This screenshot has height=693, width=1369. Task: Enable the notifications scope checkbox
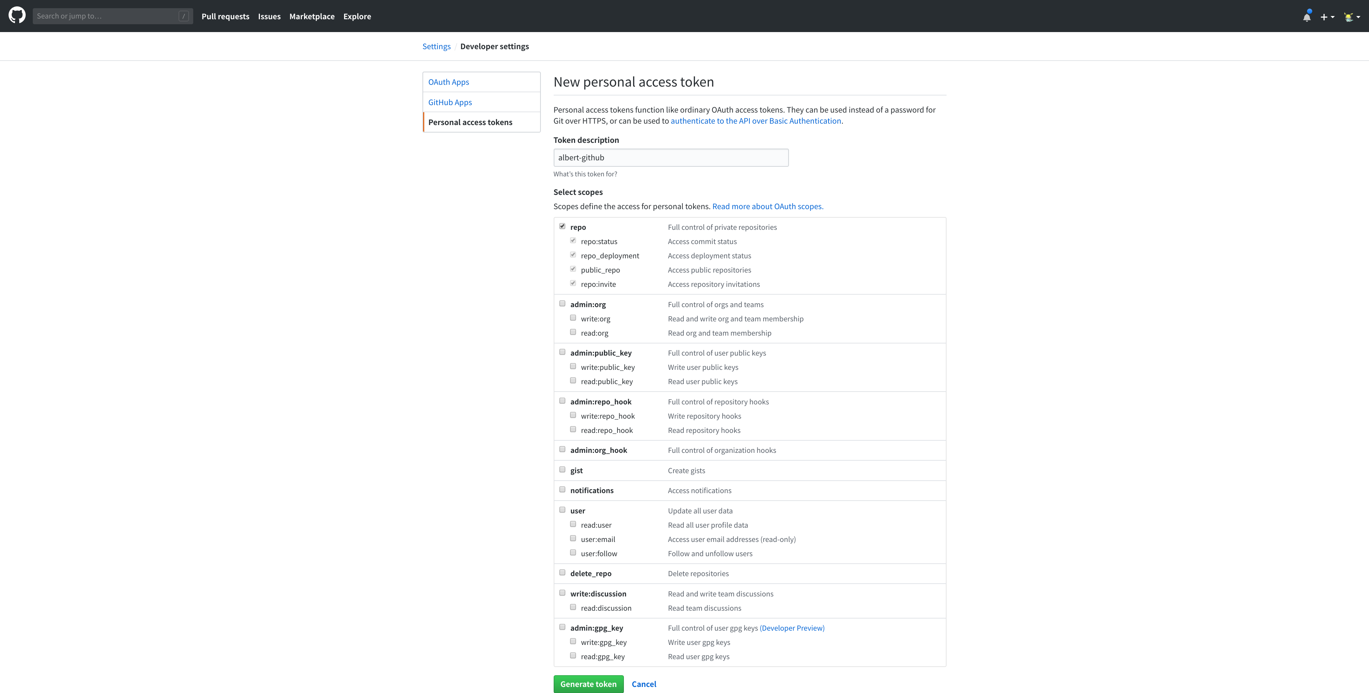(x=562, y=490)
